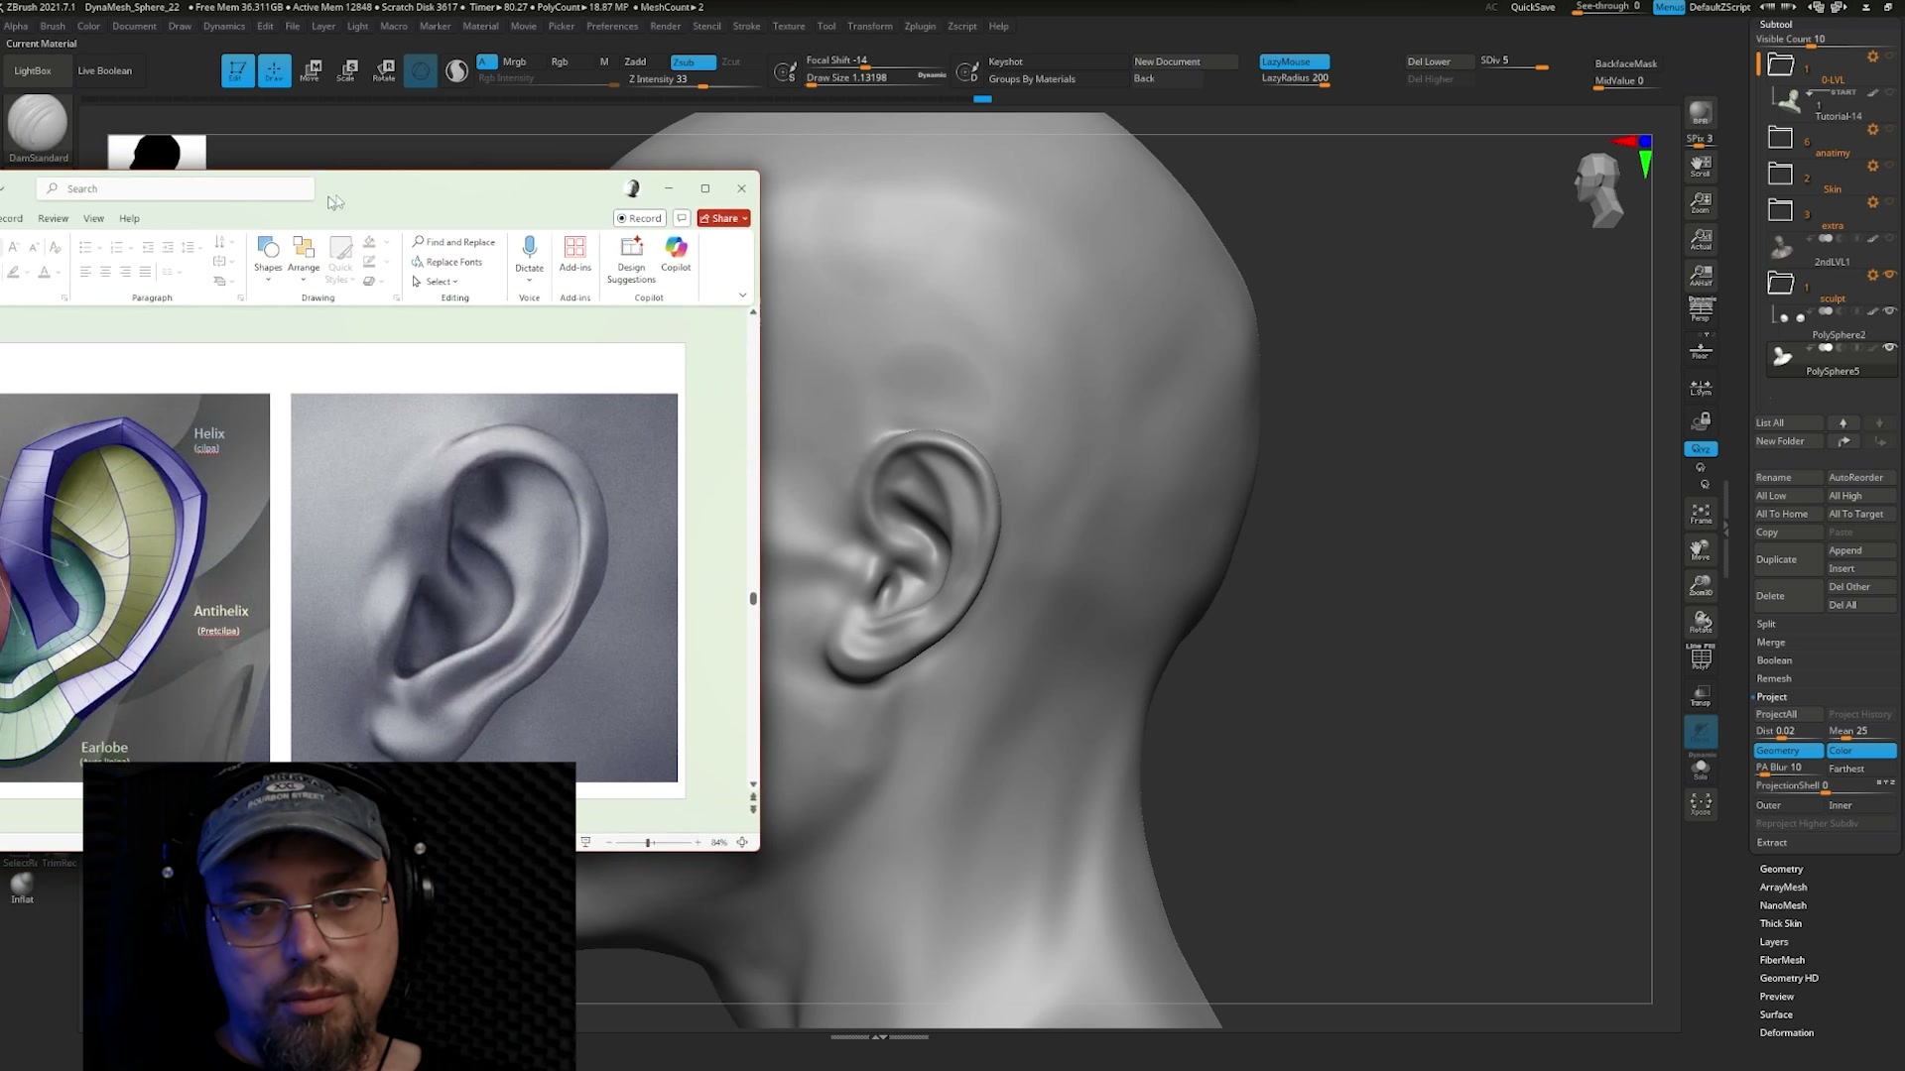The image size is (1905, 1071).
Task: Open the Select dropdown in Editing group
Action: click(436, 282)
